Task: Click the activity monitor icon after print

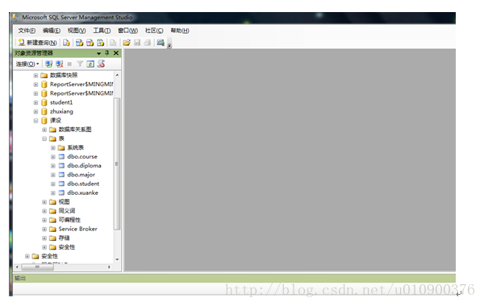Action: [x=161, y=43]
